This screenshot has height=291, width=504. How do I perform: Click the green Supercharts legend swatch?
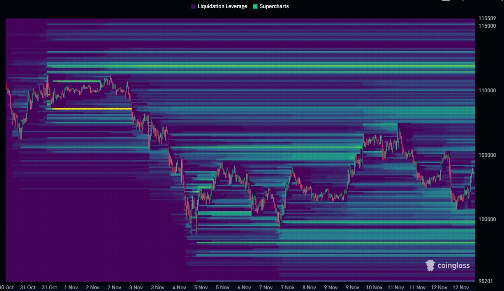255,7
